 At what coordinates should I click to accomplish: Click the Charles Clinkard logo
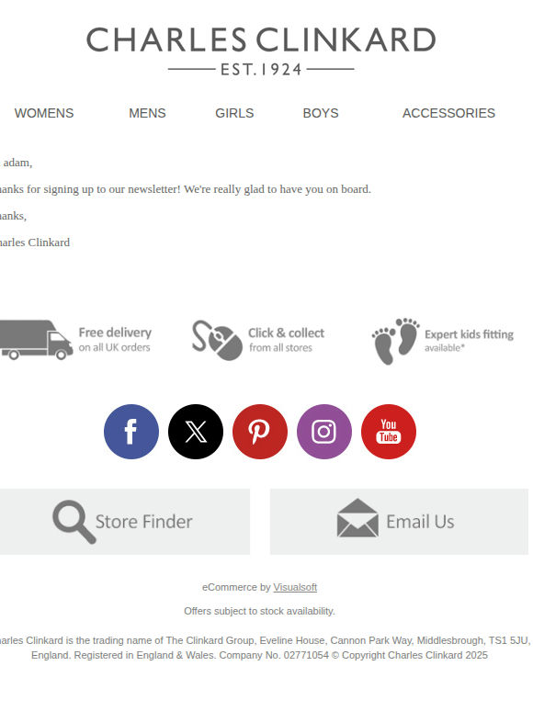point(261,51)
